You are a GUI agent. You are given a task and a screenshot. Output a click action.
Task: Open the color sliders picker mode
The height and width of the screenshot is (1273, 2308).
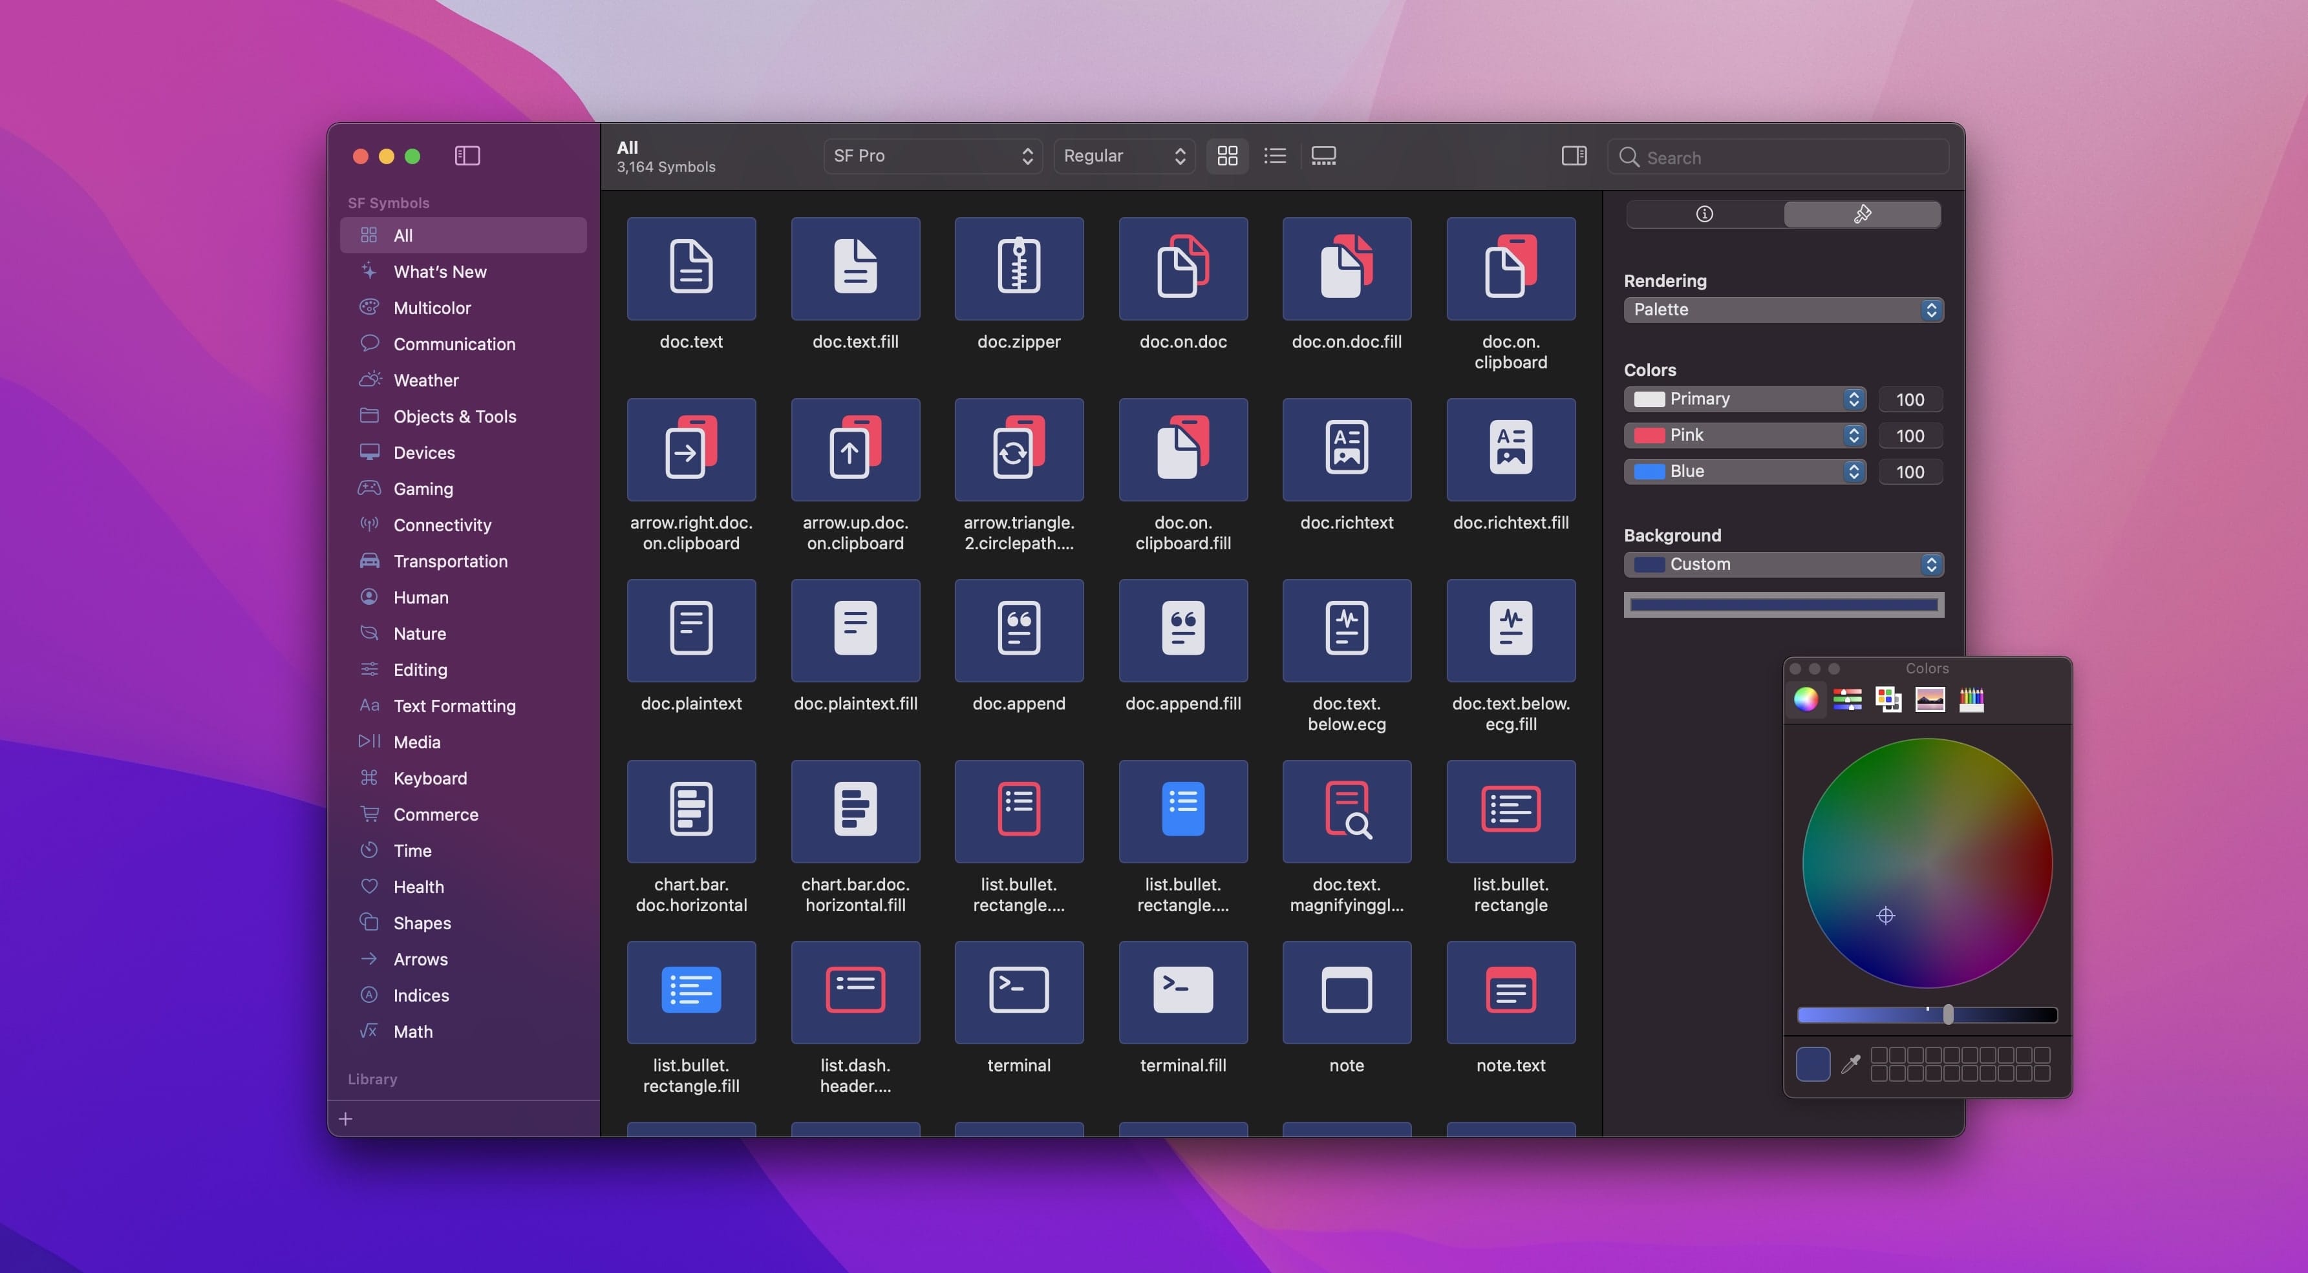click(x=1846, y=699)
